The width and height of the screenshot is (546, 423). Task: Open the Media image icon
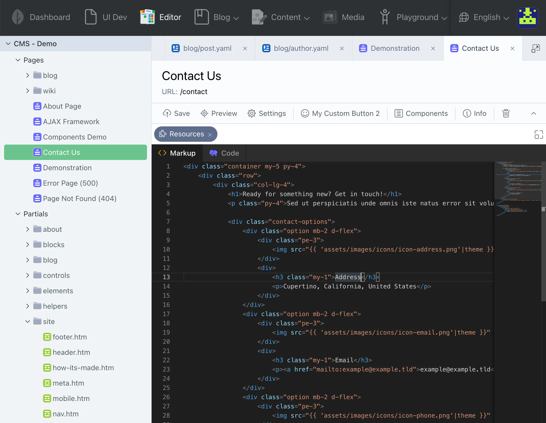[330, 17]
